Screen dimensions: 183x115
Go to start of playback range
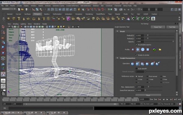click(152, 99)
